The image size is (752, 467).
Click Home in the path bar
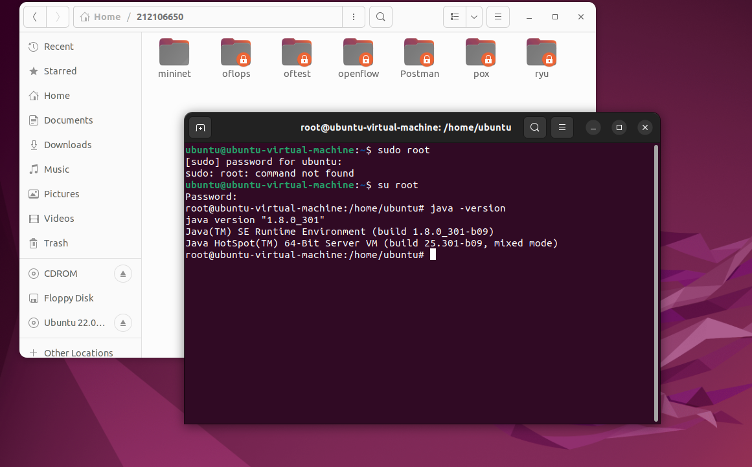click(100, 17)
